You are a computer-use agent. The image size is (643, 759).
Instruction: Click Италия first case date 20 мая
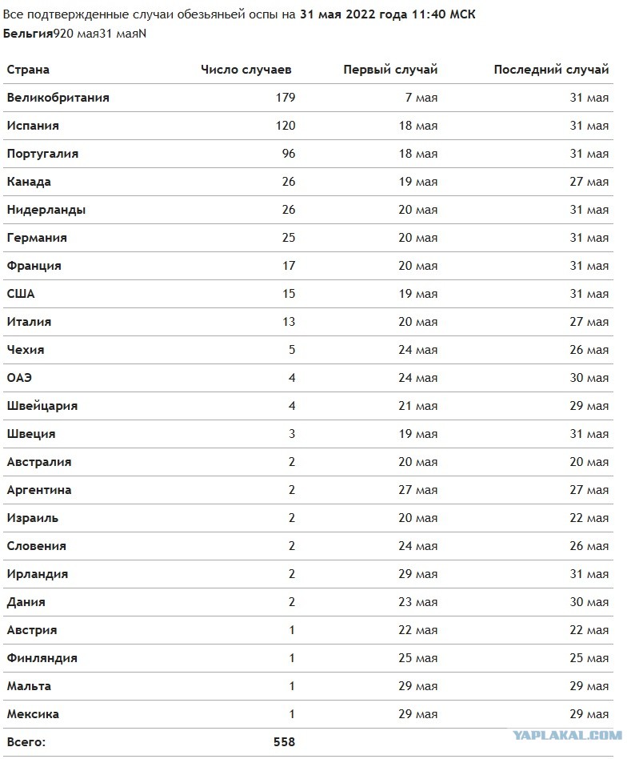coord(417,322)
